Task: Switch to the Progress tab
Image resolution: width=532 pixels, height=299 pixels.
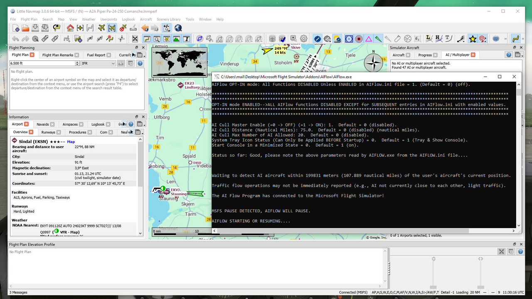Action: 425,55
